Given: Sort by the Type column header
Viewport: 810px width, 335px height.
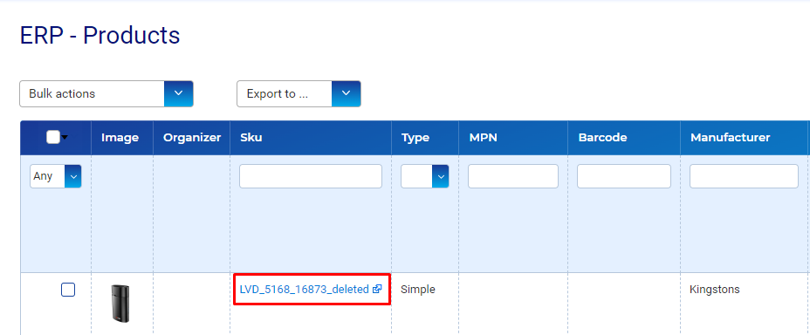Looking at the screenshot, I should (x=415, y=137).
